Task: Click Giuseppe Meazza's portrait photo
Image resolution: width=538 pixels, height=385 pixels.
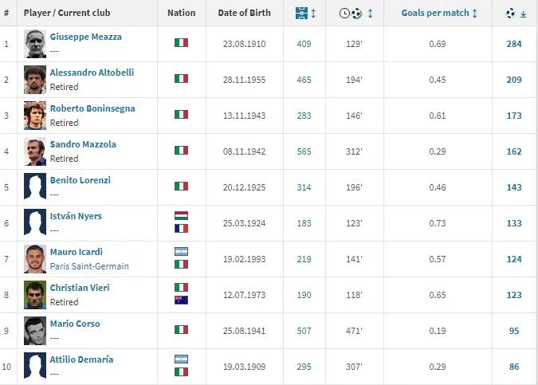Action: 35,43
